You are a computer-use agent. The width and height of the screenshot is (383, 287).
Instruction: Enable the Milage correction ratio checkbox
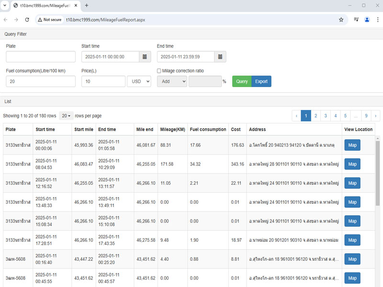coord(159,71)
